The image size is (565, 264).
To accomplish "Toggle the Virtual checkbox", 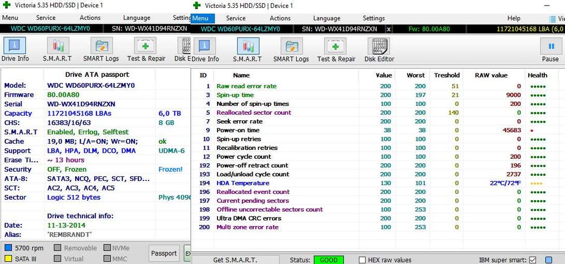I will [57, 258].
